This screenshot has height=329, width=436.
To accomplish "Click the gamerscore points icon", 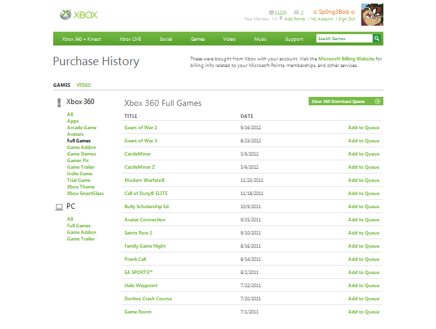I will coord(272,12).
